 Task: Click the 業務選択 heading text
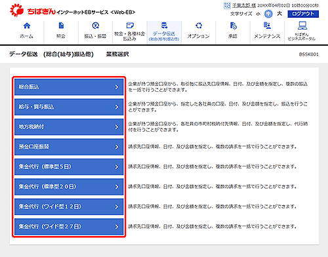point(117,54)
